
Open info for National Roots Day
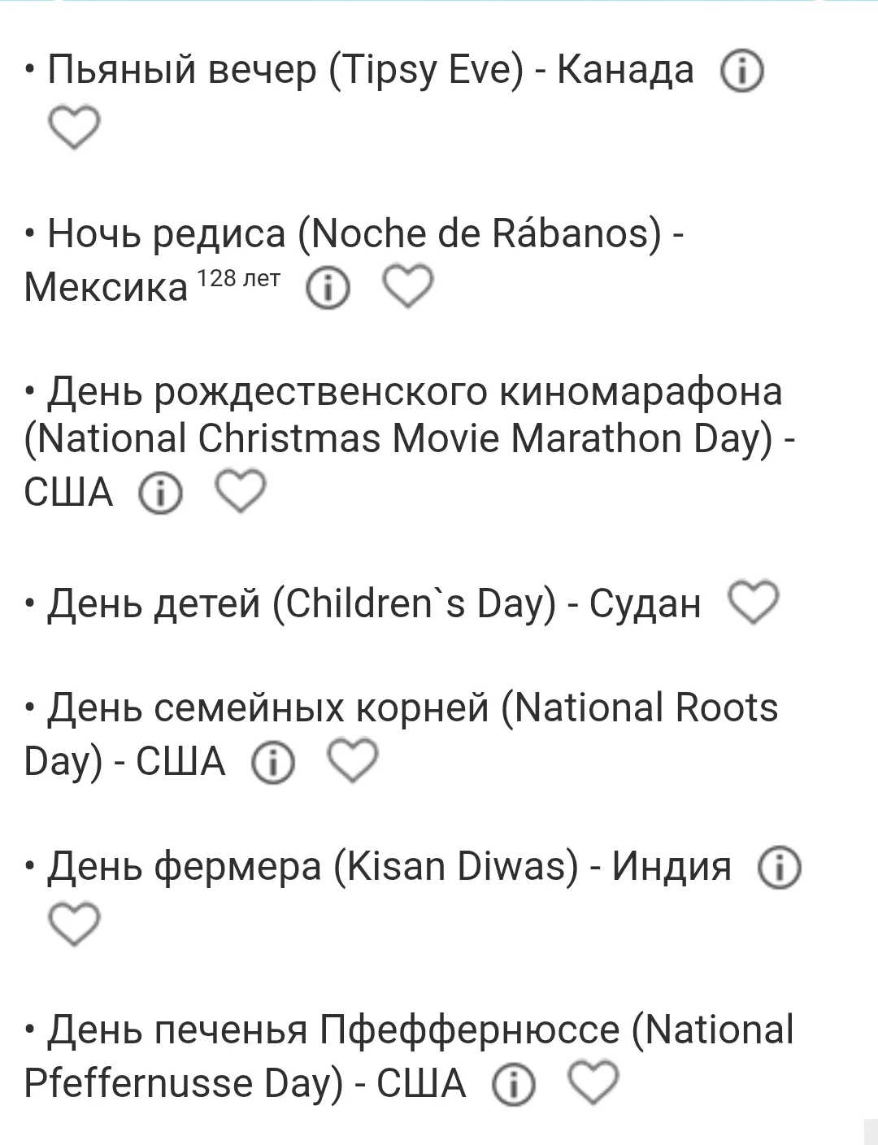click(x=273, y=763)
